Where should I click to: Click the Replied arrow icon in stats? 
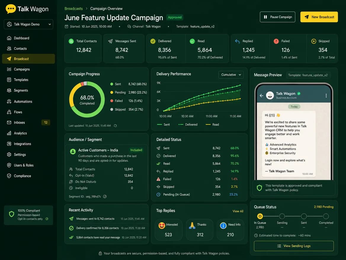(237, 41)
